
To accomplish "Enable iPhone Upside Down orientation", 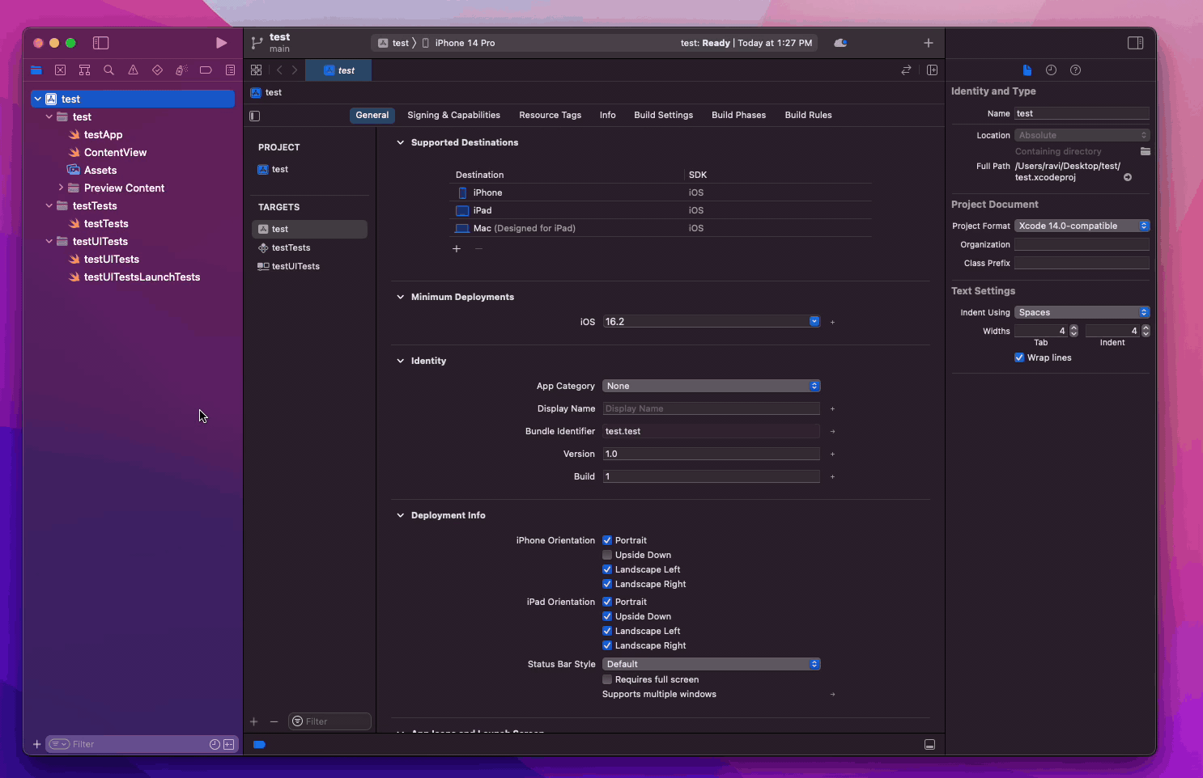I will click(607, 555).
